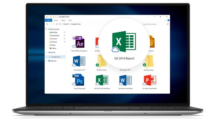Click the green synced checkmark on Old 2015 Sales
Screen dimensions: 215x119
click(97, 65)
